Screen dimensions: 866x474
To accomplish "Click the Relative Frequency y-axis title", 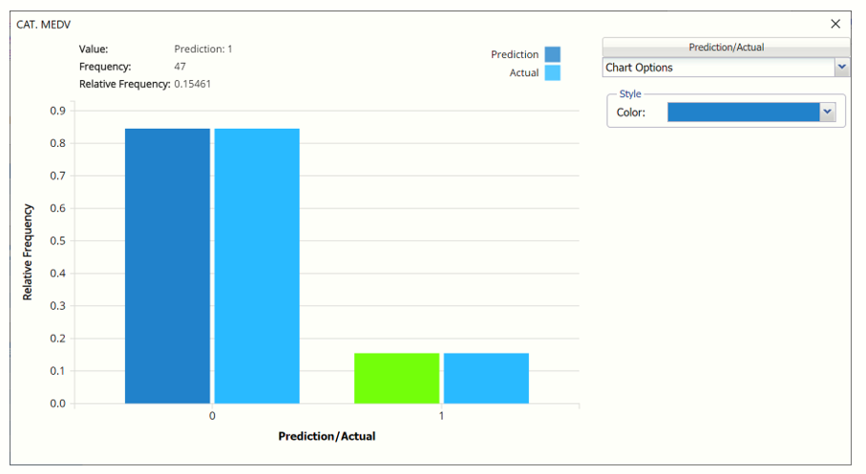I will click(29, 252).
